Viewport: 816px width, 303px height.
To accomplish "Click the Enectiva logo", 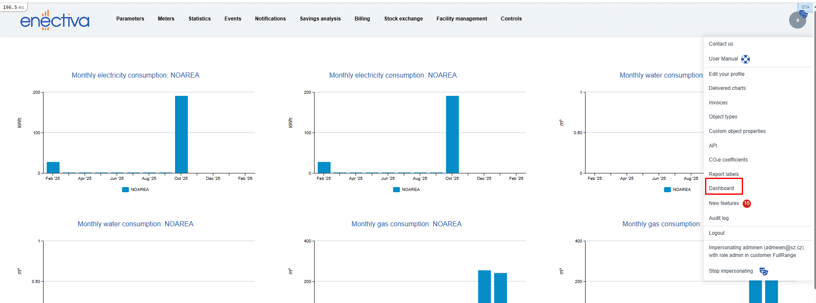I will pyautogui.click(x=55, y=20).
